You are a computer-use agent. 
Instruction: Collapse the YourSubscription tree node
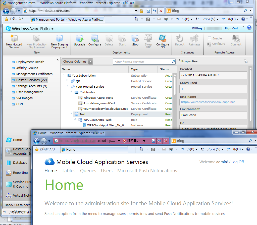point(64,75)
